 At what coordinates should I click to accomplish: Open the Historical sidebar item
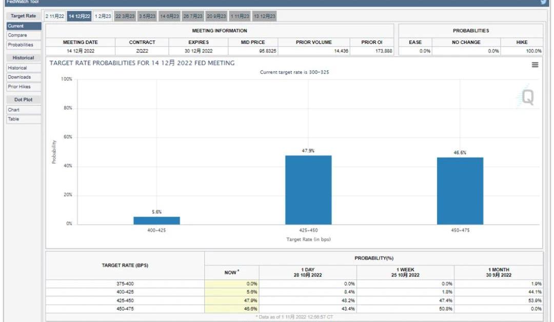(x=17, y=68)
